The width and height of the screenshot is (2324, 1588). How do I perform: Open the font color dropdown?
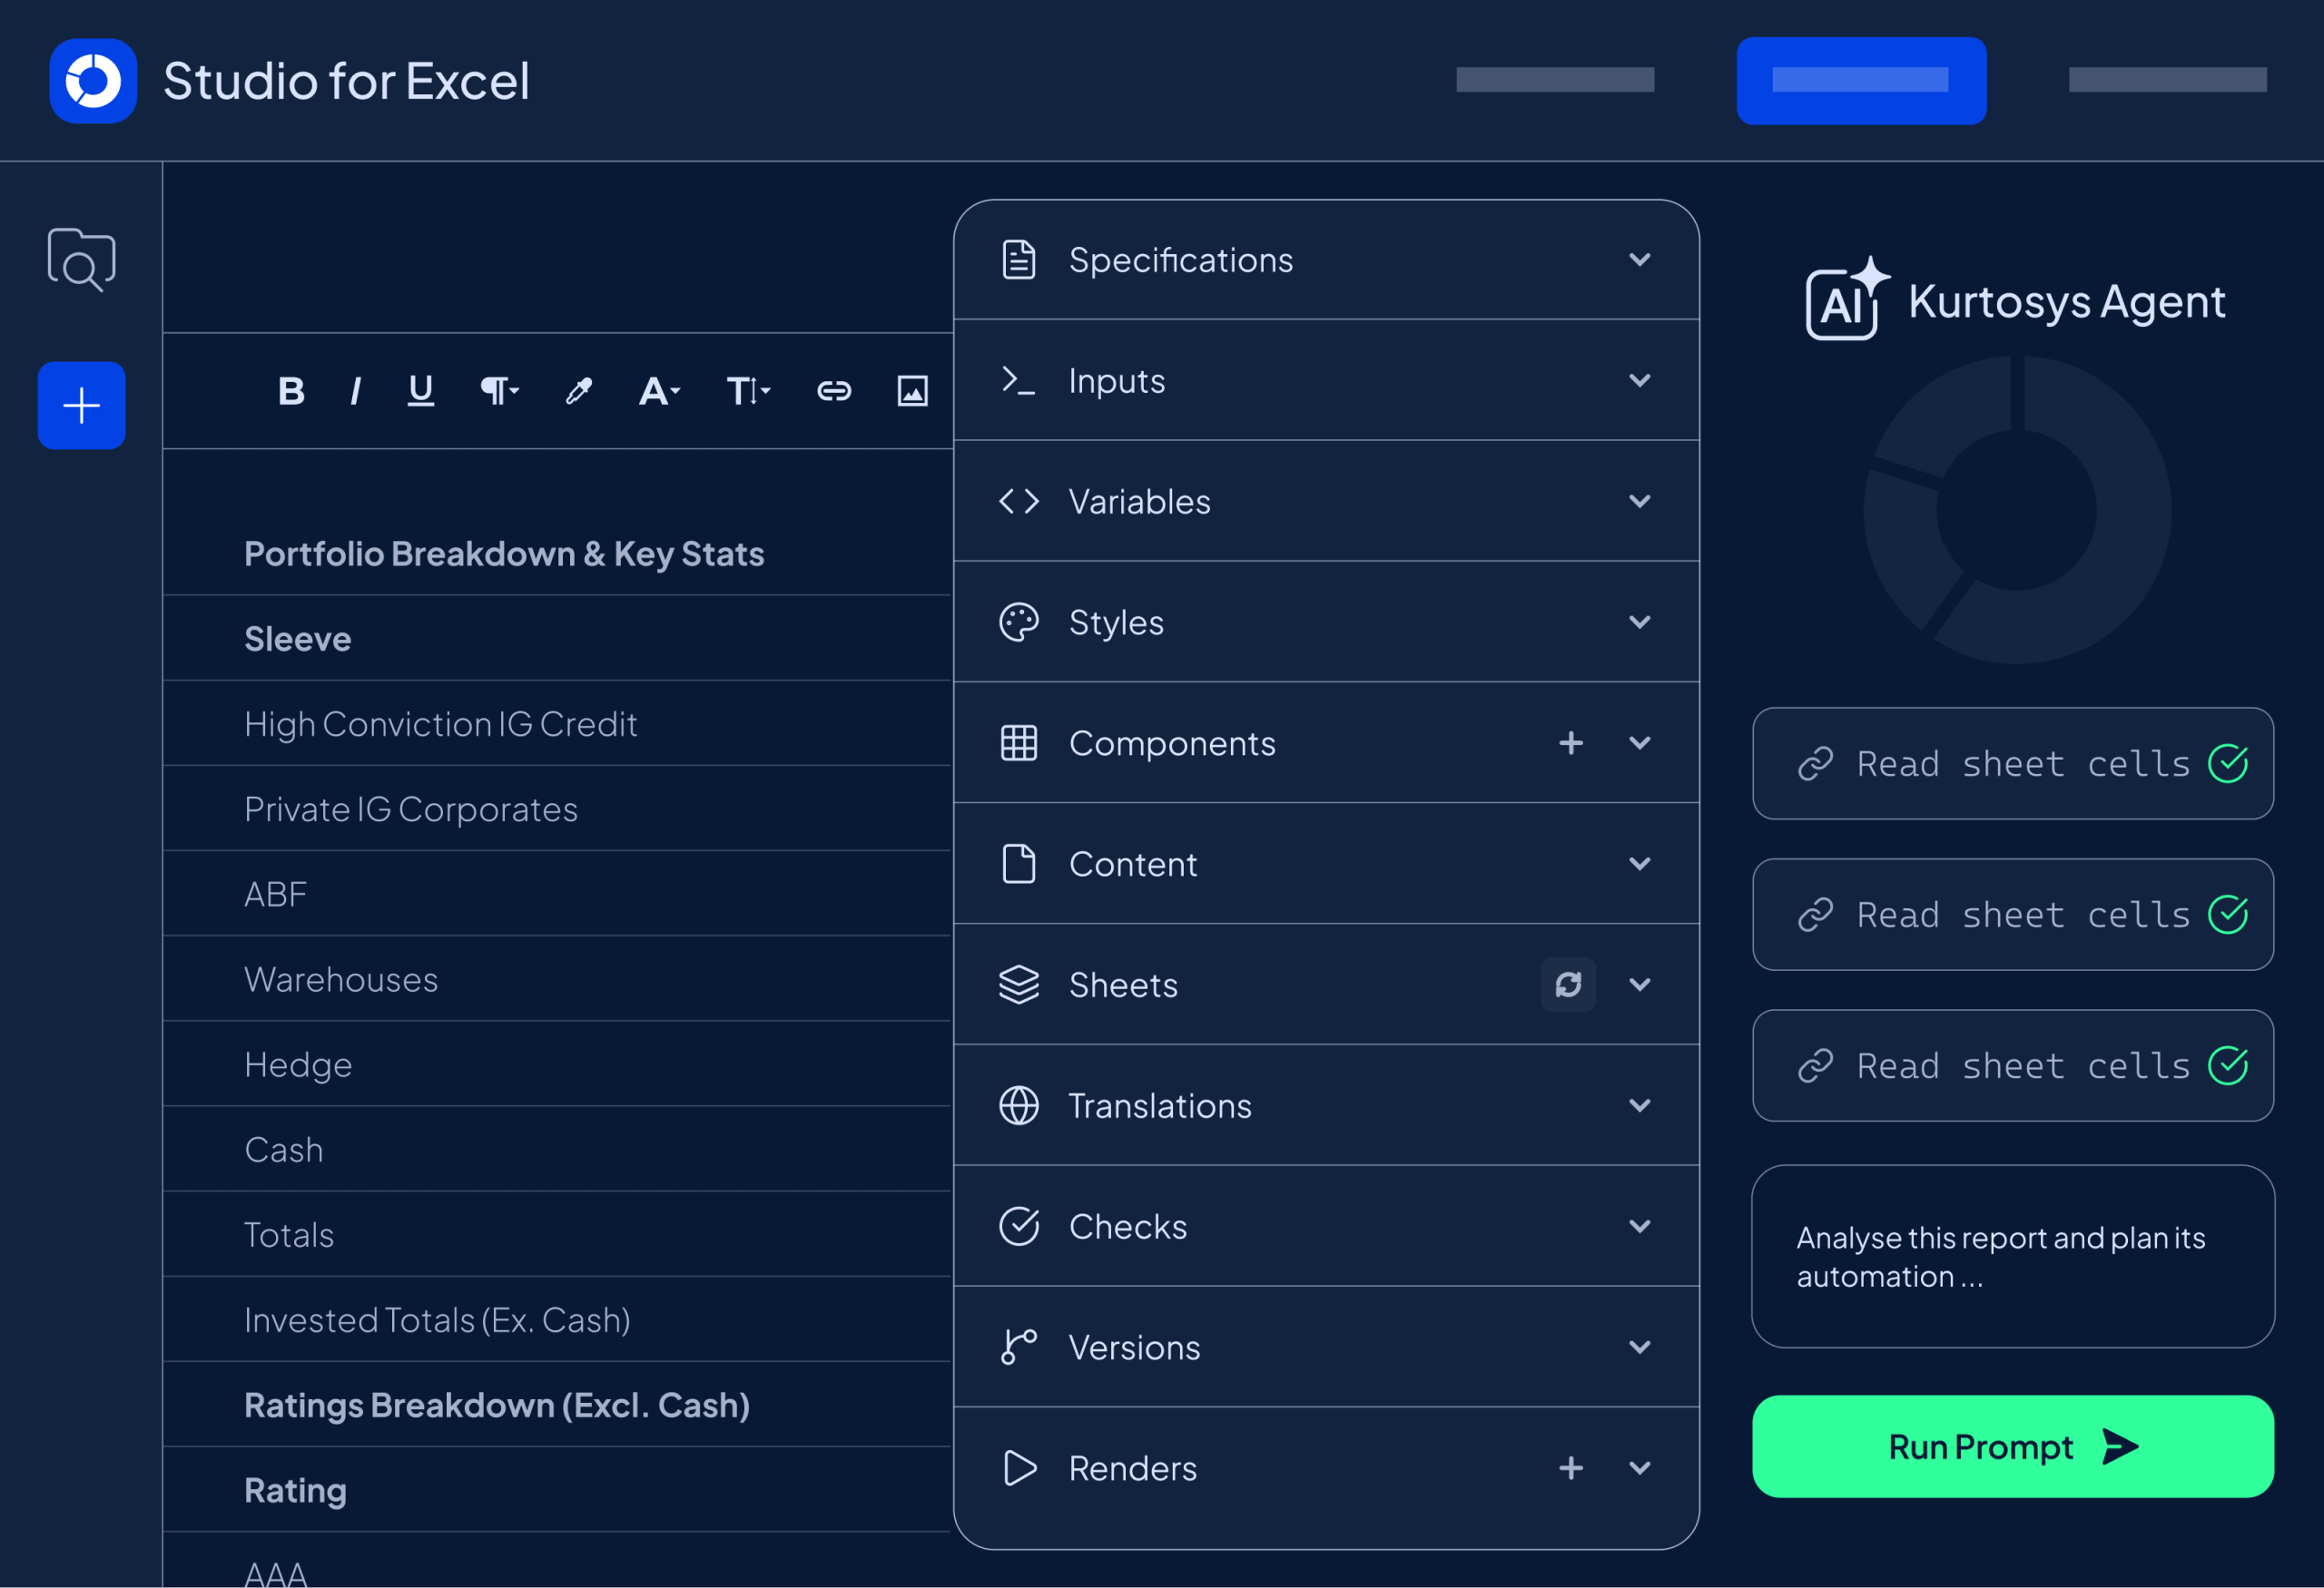pyautogui.click(x=659, y=391)
